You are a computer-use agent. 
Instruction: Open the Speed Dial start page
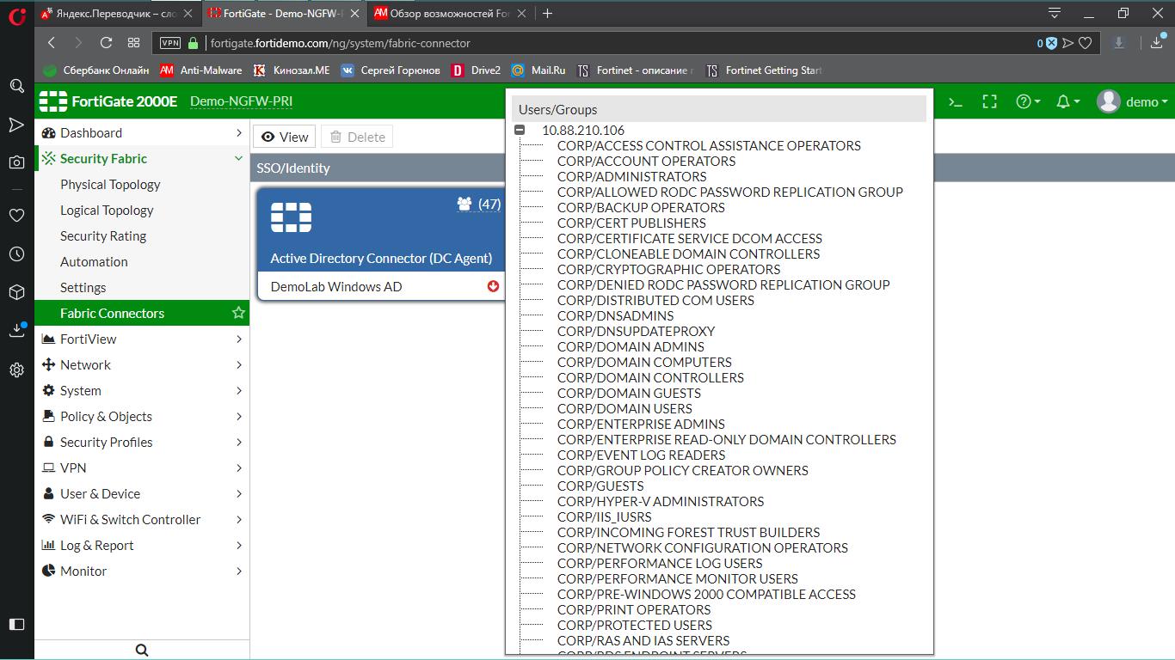coord(133,43)
